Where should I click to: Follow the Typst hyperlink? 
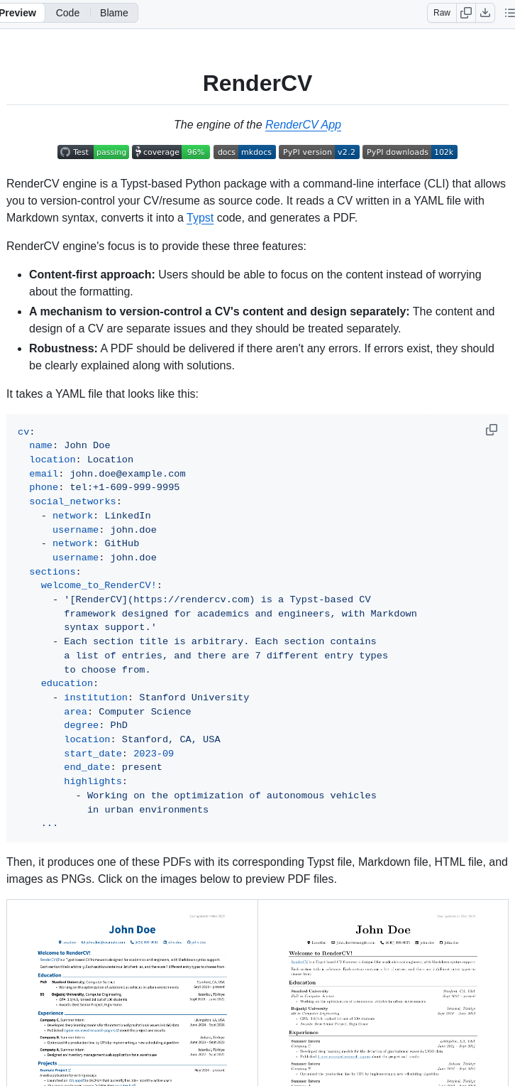point(200,218)
